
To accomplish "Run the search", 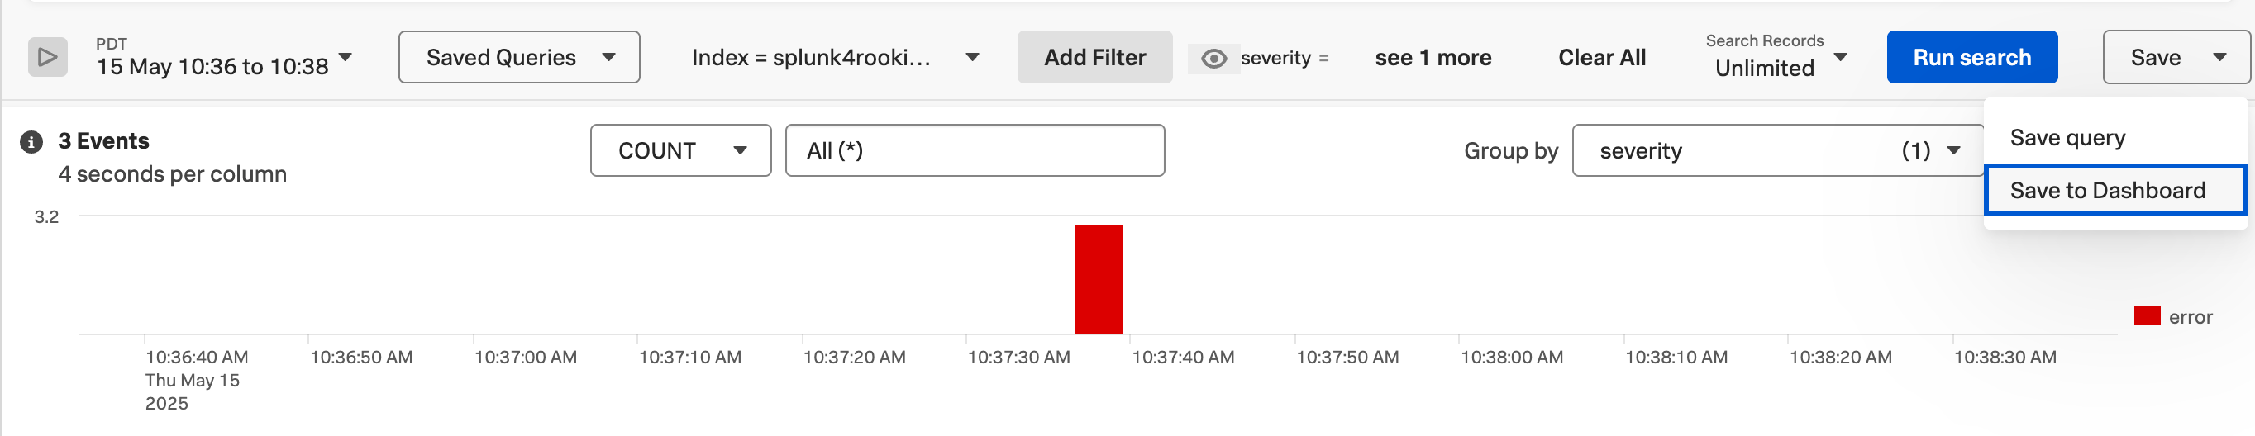I will click(1971, 58).
